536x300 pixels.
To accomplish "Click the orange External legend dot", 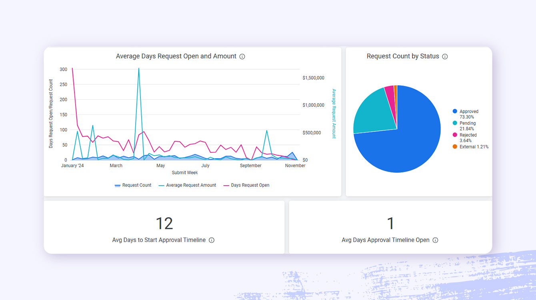I will coord(455,147).
